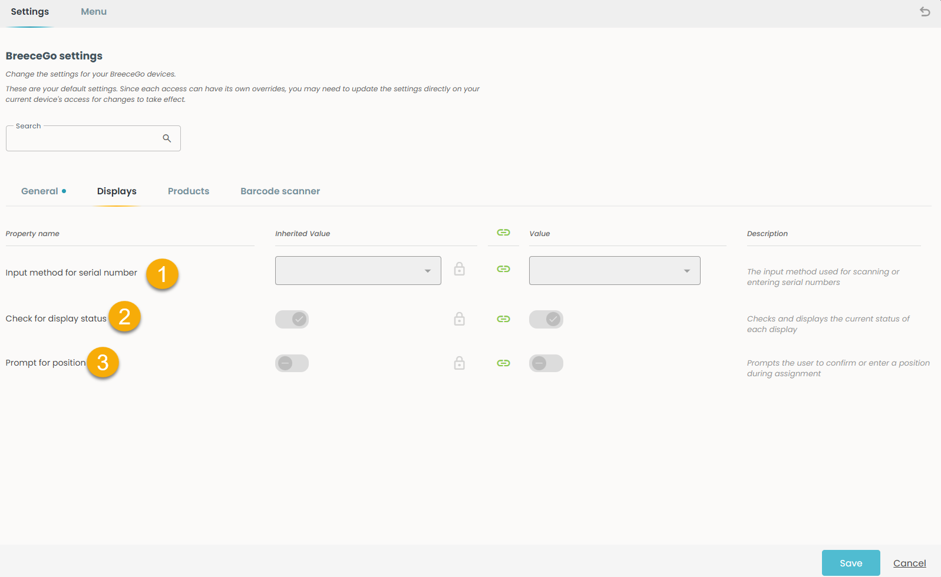941x577 pixels.
Task: Click the 'Check for display status' label
Action: coord(56,319)
